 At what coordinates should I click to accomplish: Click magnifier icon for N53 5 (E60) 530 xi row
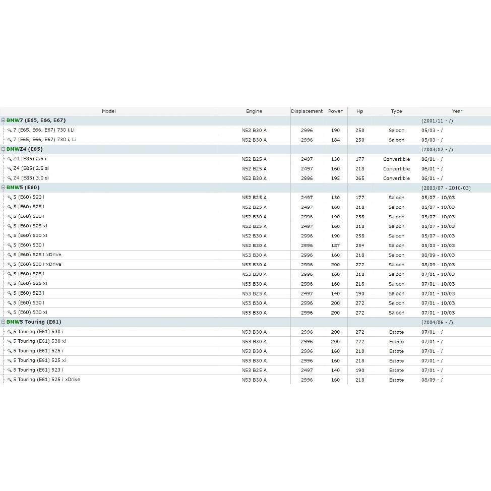pos(10,313)
